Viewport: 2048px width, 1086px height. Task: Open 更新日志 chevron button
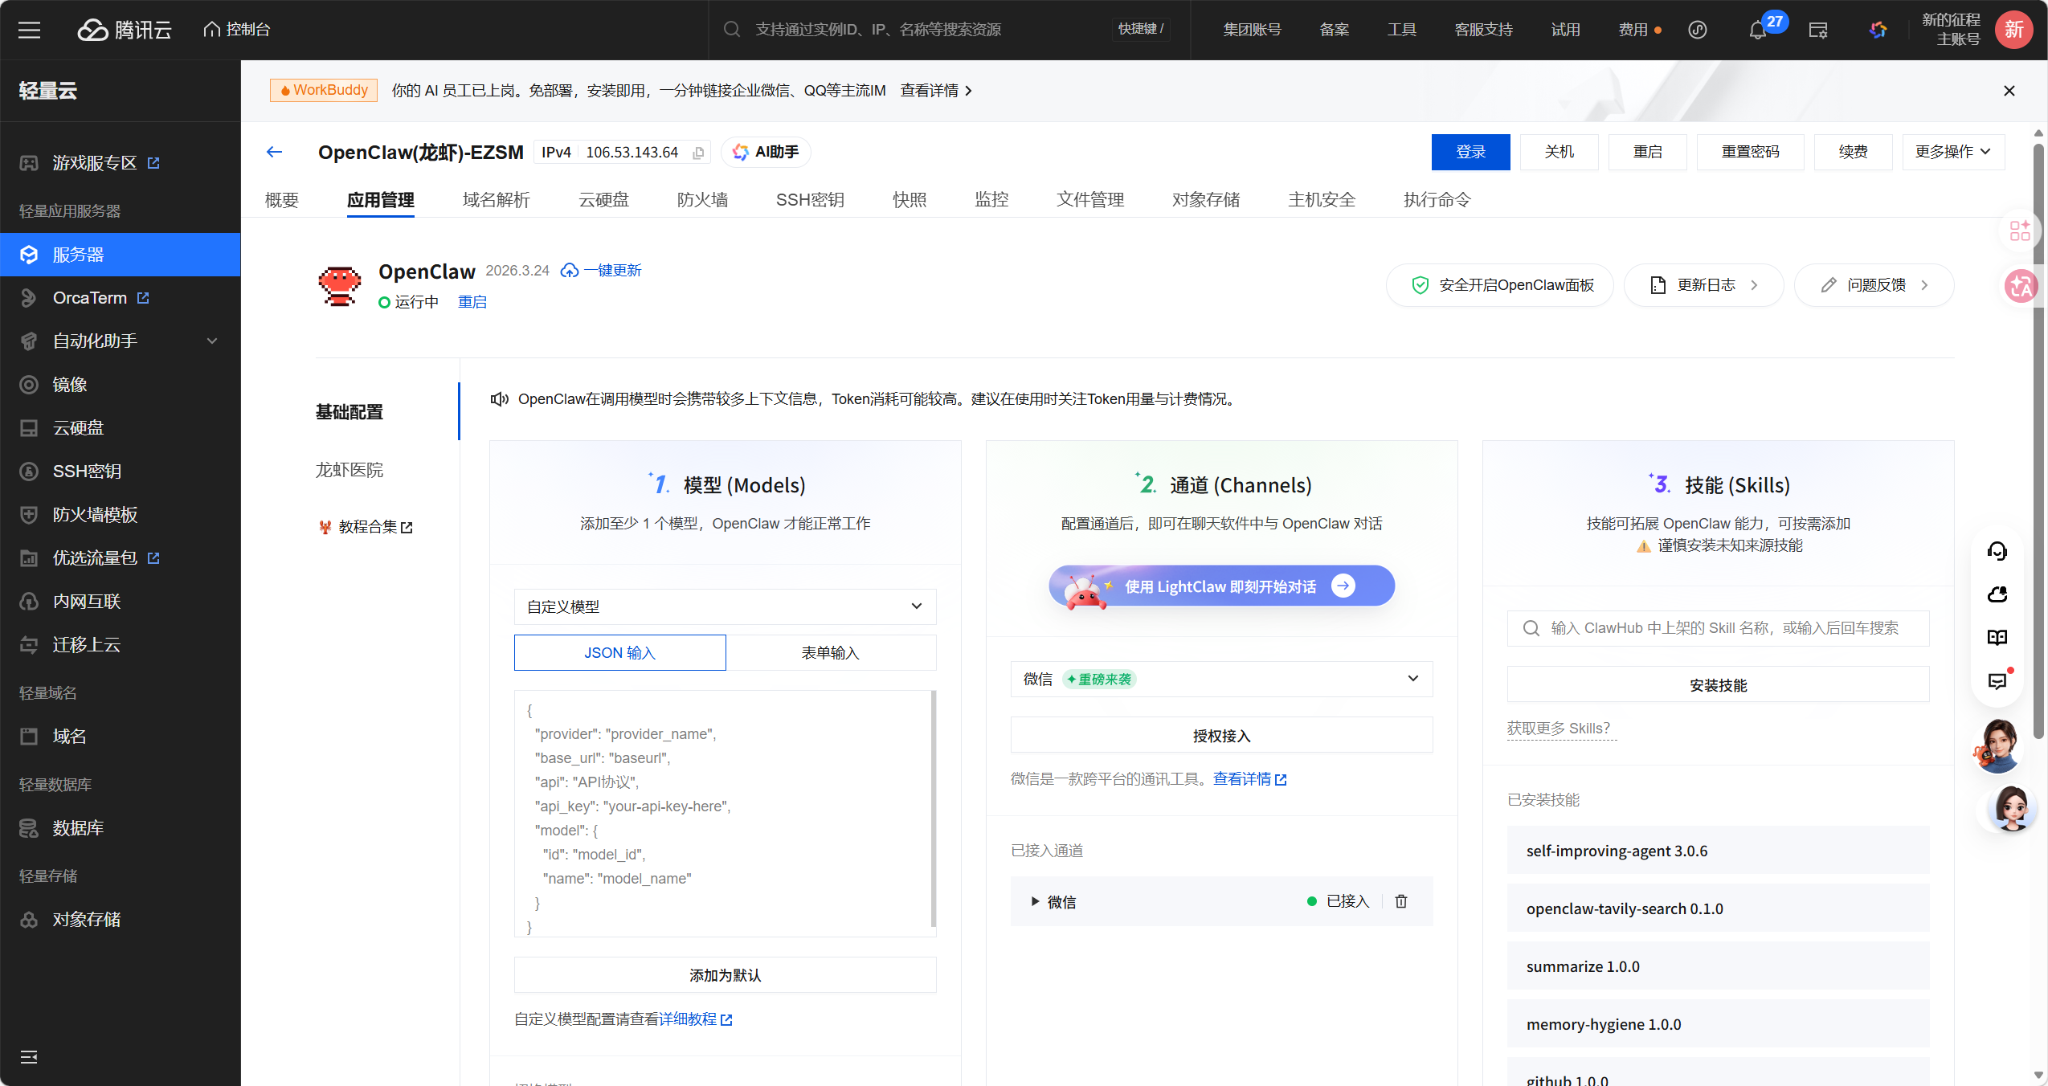1704,285
